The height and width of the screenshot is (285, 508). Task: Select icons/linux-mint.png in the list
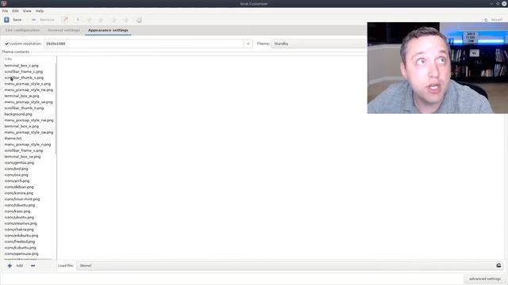tap(22, 199)
